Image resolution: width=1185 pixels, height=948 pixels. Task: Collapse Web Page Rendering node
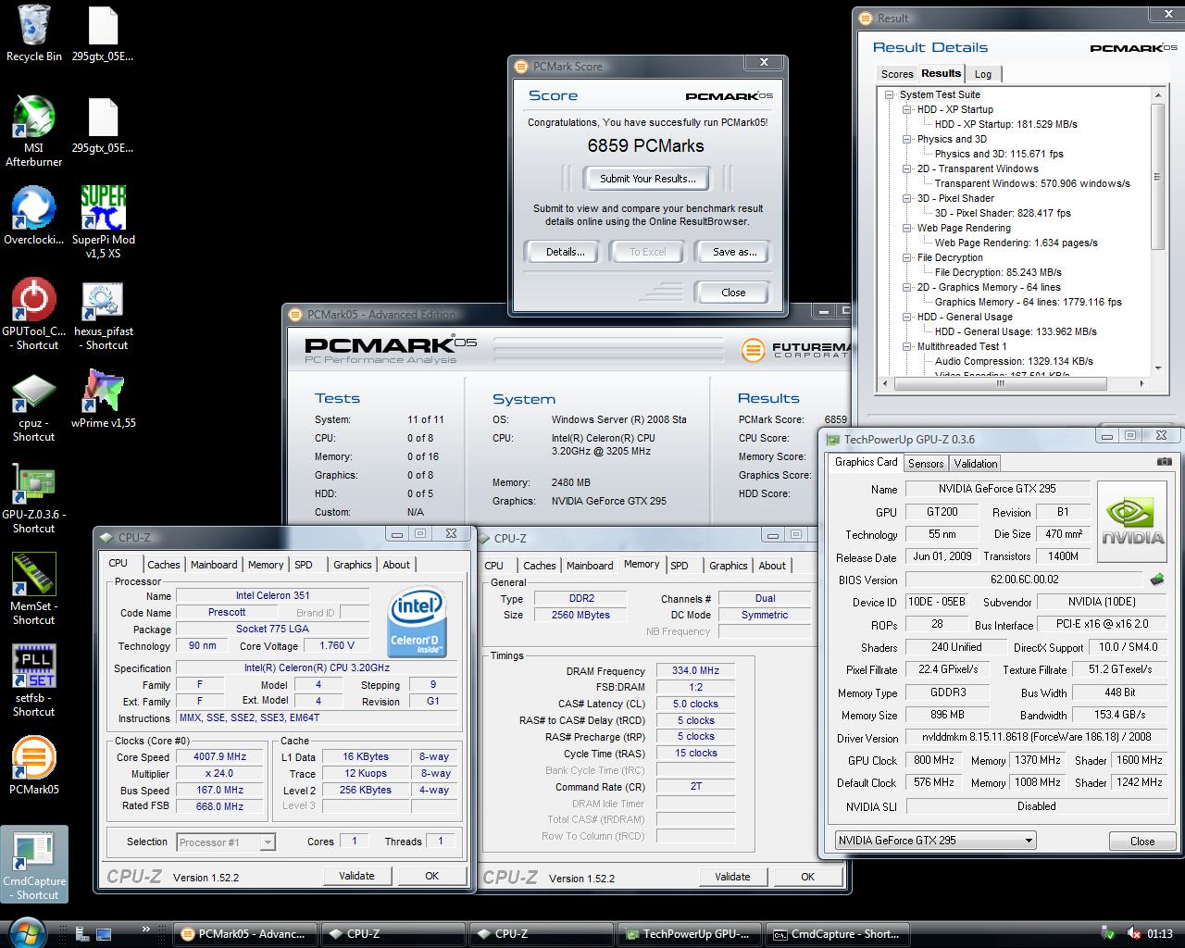pos(907,228)
